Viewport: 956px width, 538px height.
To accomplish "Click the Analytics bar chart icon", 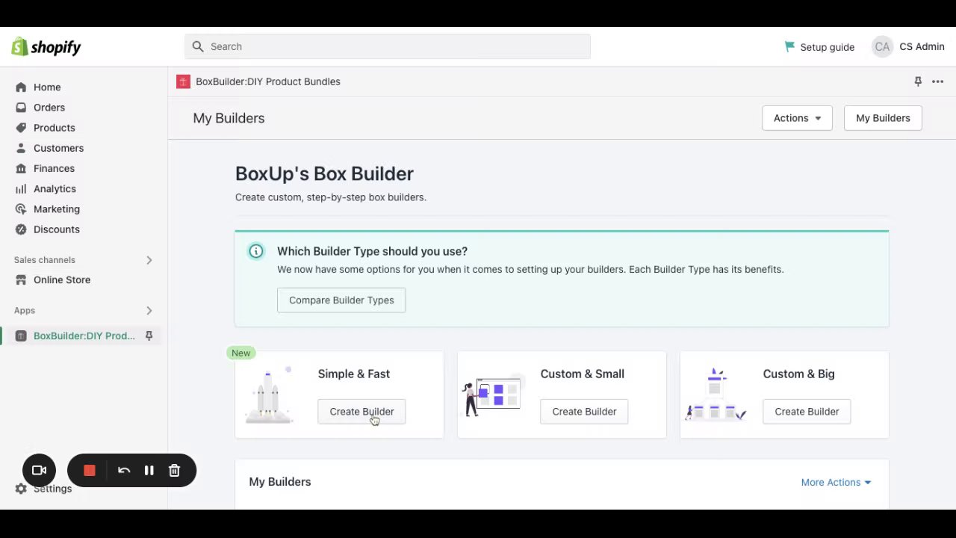I will 21,188.
